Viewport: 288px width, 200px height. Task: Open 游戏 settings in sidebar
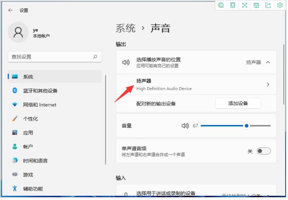[x=55, y=175]
